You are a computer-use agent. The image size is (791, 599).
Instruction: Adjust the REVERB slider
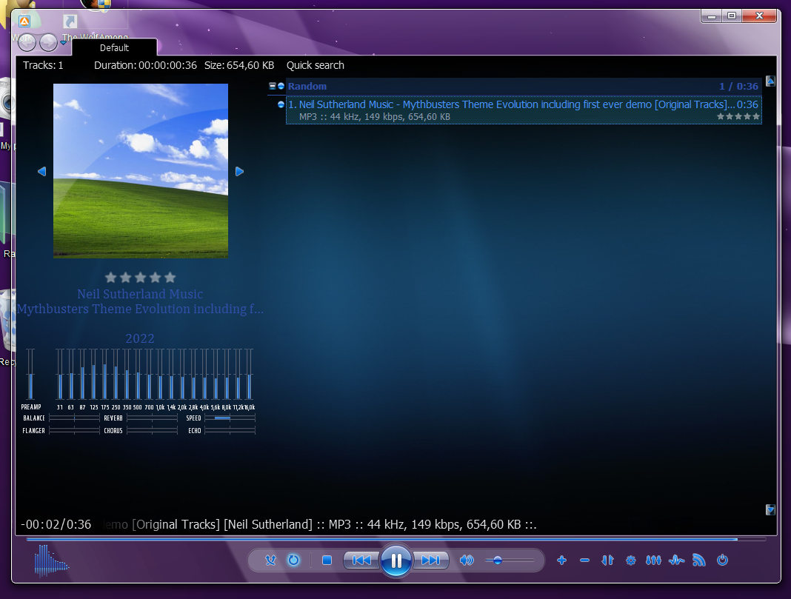pyautogui.click(x=153, y=418)
